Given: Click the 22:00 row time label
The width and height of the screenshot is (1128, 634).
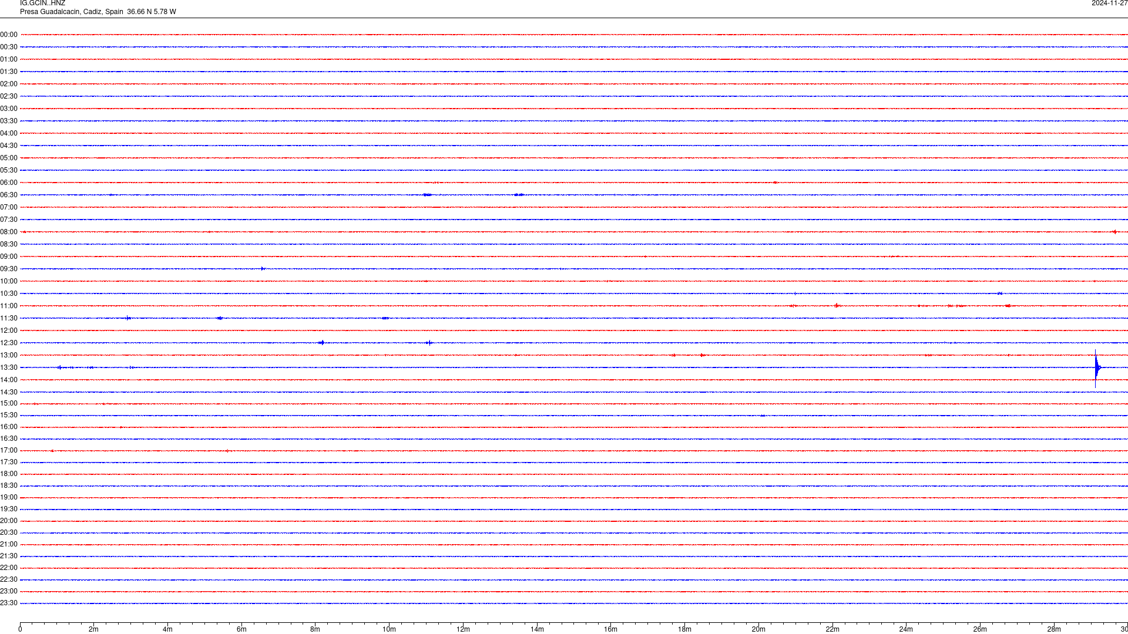Looking at the screenshot, I should (9, 568).
